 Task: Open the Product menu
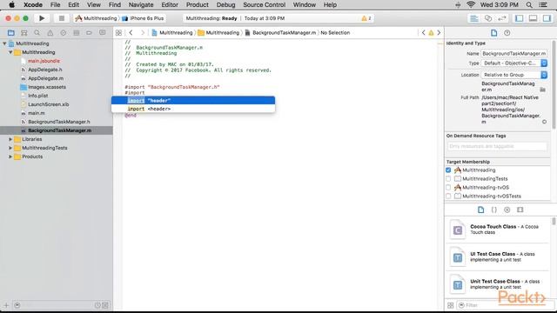point(198,4)
